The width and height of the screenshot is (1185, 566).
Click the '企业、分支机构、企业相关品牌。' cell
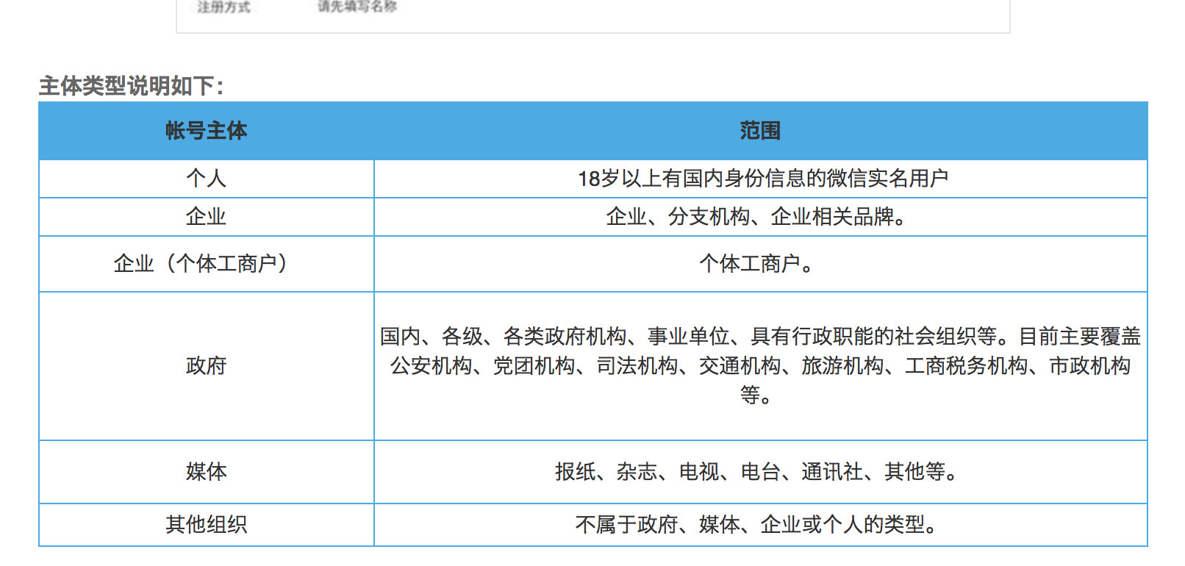click(761, 217)
